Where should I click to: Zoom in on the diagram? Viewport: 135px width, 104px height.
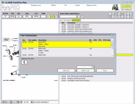[x=6, y=102]
